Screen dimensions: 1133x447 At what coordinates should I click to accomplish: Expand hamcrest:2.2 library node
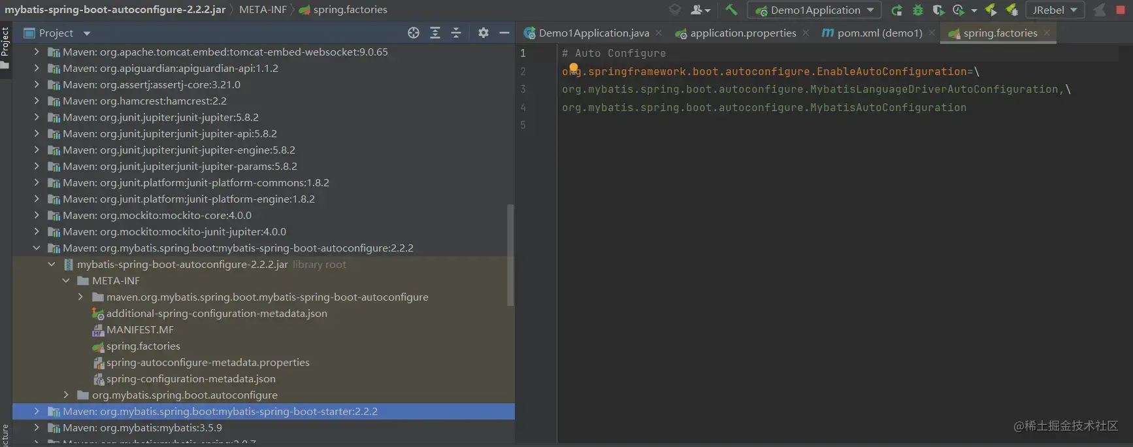(x=36, y=101)
